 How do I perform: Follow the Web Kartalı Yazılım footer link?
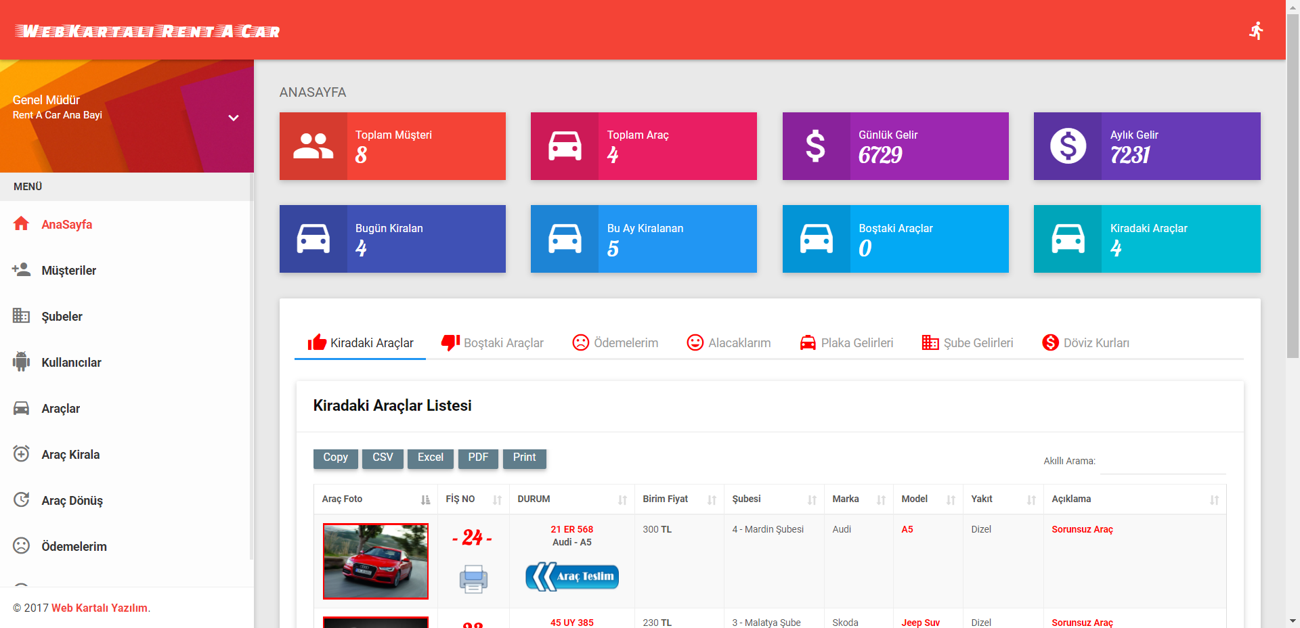(100, 608)
